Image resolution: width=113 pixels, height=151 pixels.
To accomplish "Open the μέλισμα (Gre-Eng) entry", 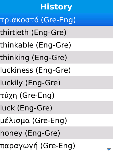I will coord(56,120).
